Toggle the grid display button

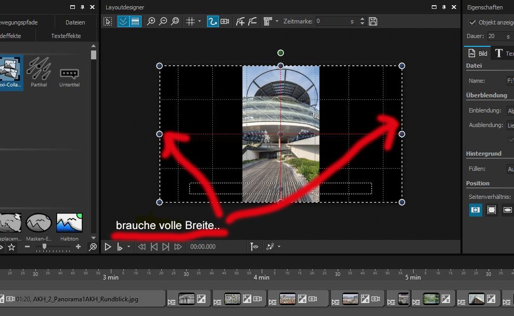190,21
